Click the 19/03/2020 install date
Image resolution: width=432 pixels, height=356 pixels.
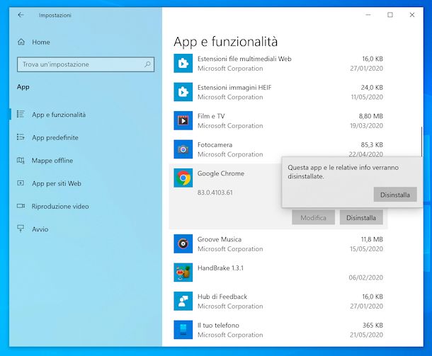366,125
